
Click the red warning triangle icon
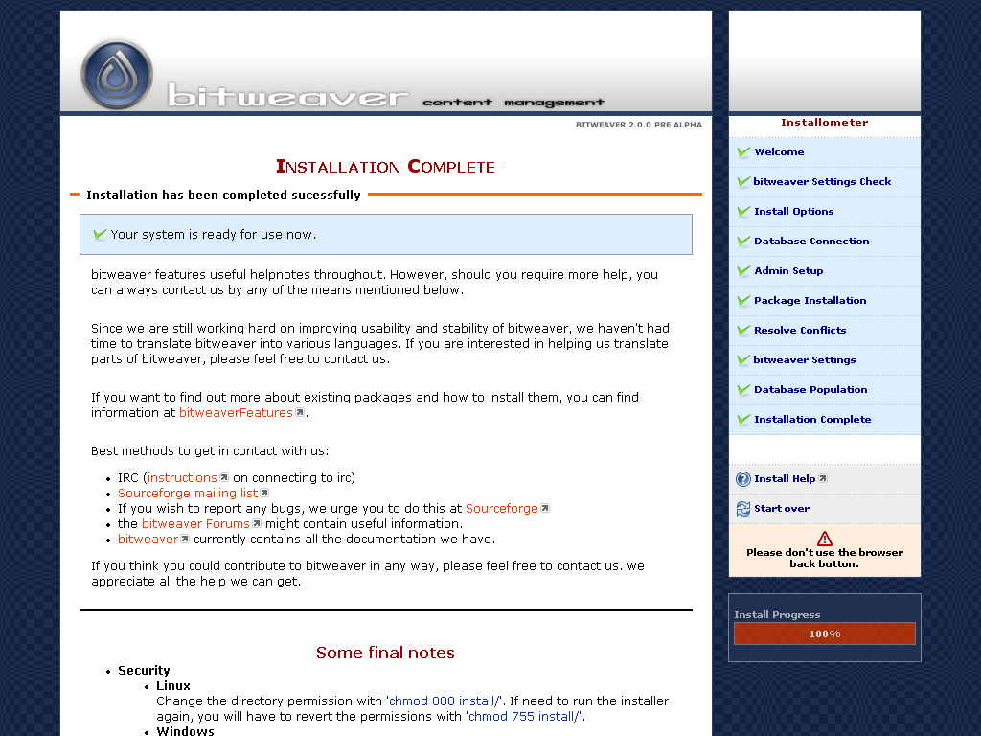825,539
